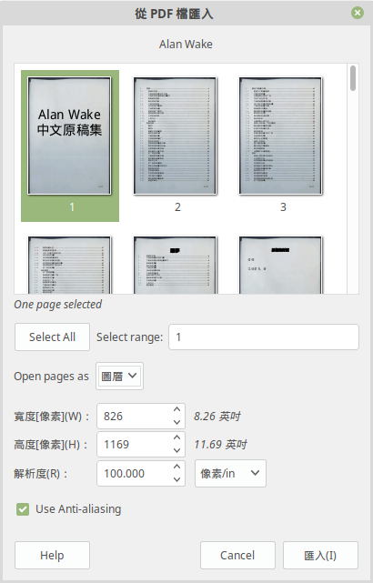Toggle the Use Anti-aliasing checkbox
The height and width of the screenshot is (583, 373).
coord(23,509)
